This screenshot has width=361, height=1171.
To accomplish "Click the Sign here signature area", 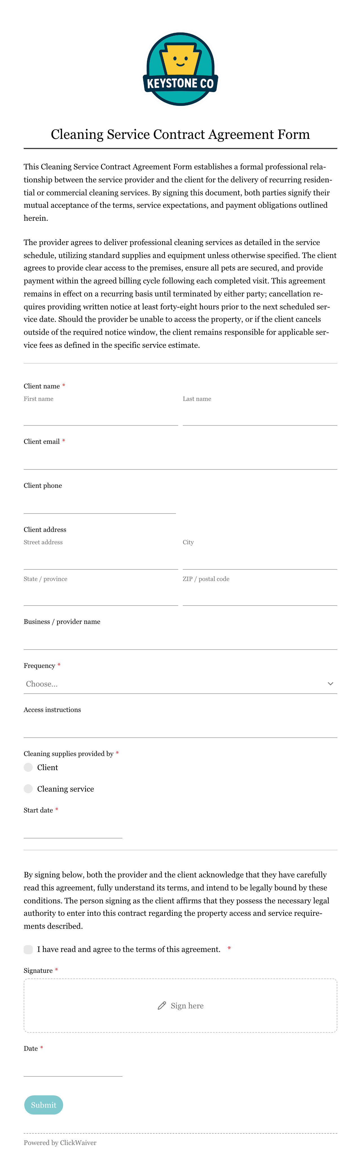I will point(180,1006).
